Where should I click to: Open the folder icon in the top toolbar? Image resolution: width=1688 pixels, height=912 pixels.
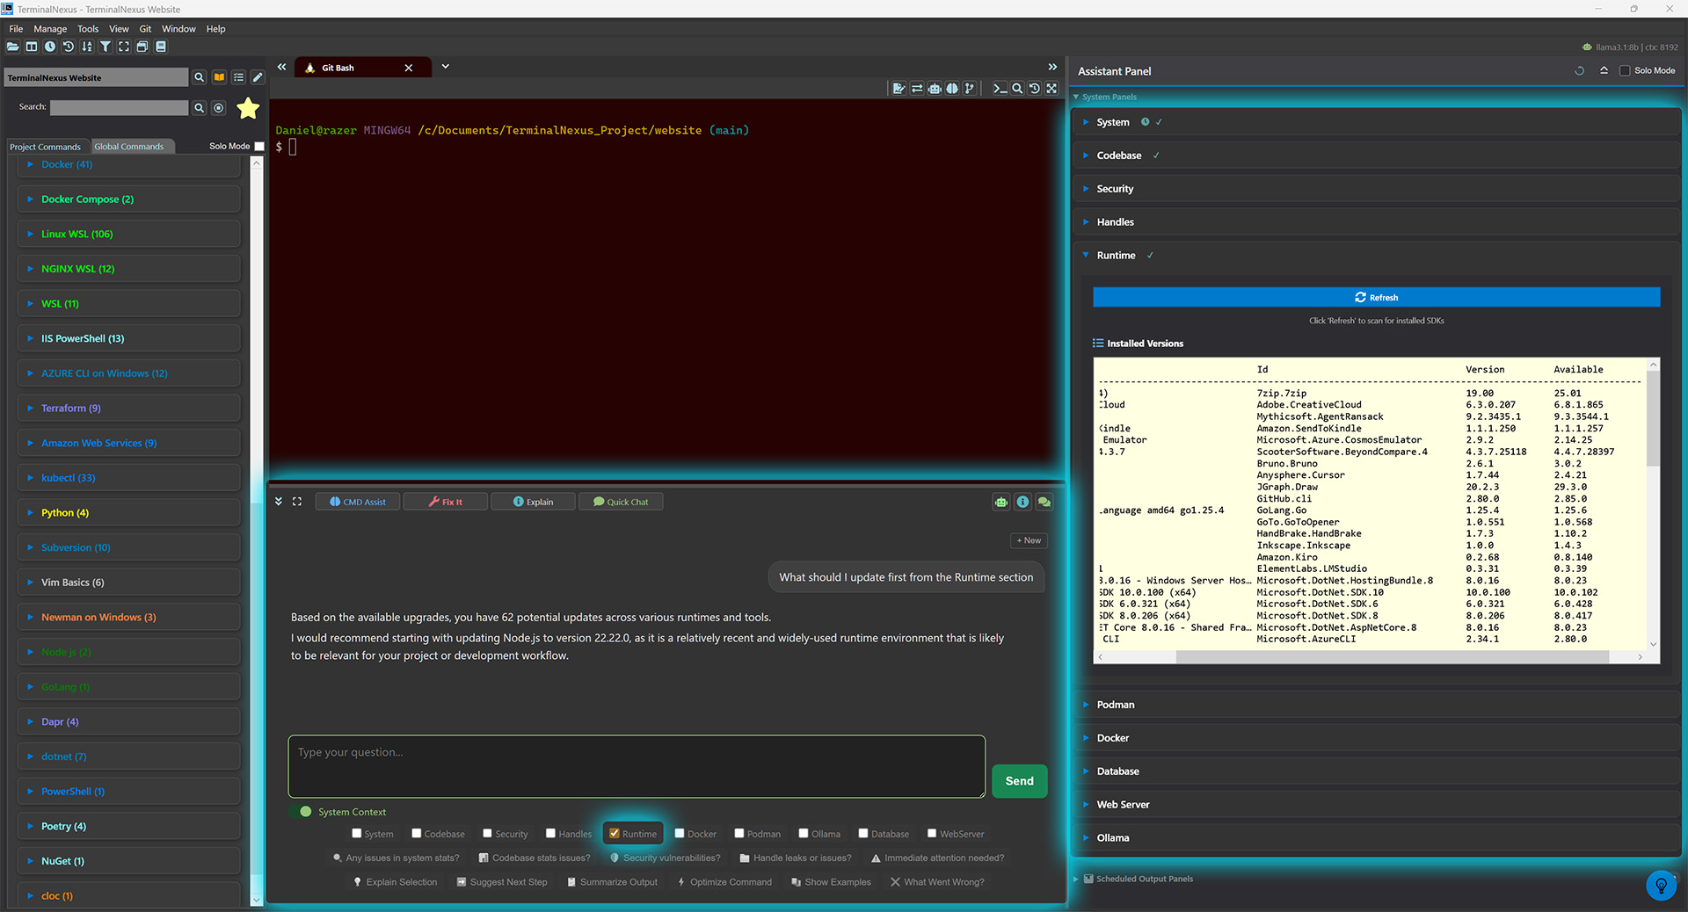click(x=12, y=47)
